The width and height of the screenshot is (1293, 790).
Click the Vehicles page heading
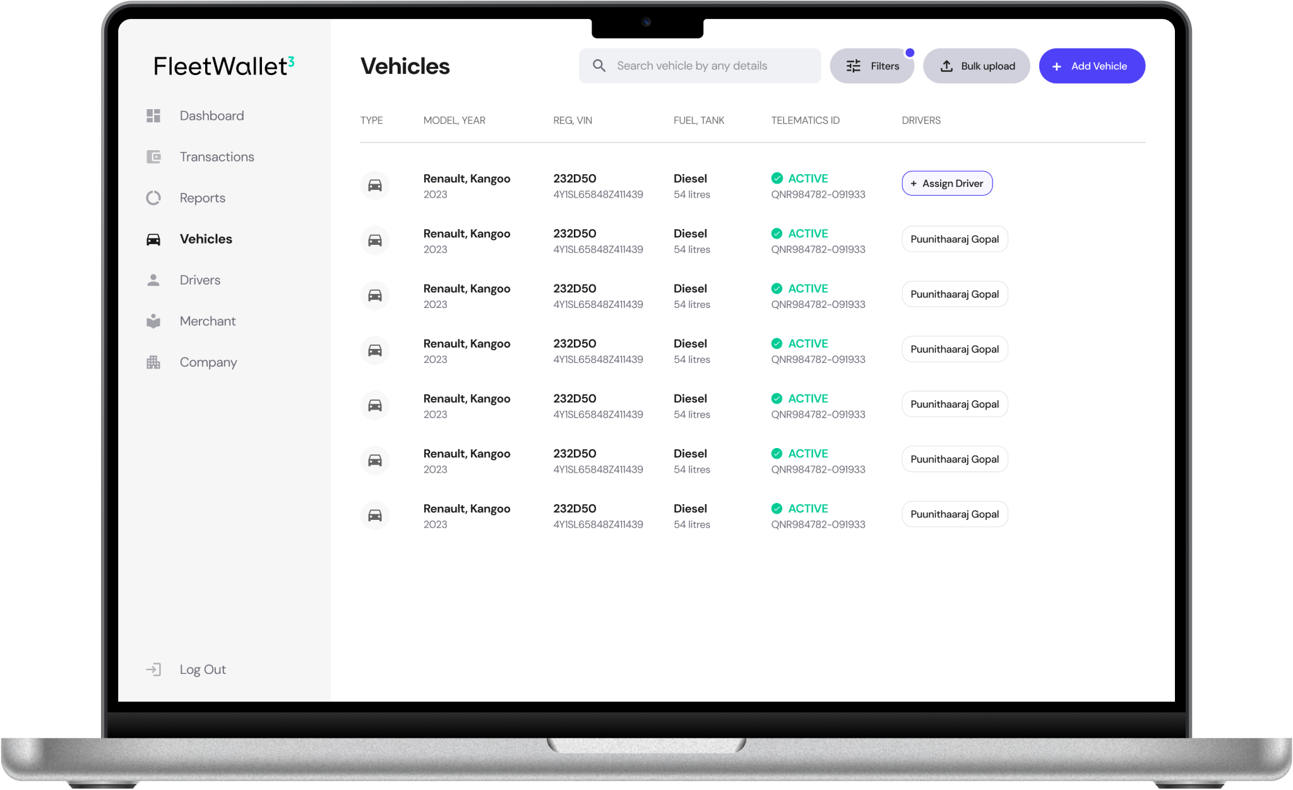point(405,66)
